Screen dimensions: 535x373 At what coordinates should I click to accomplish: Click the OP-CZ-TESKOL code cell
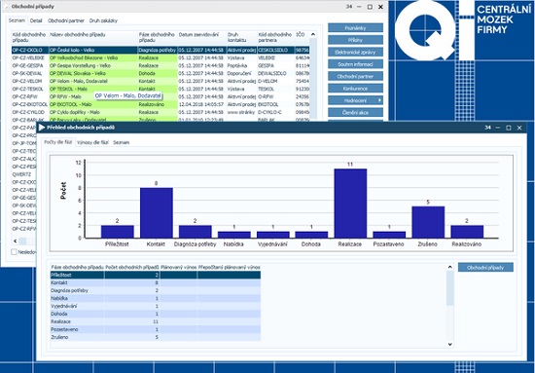click(30, 90)
